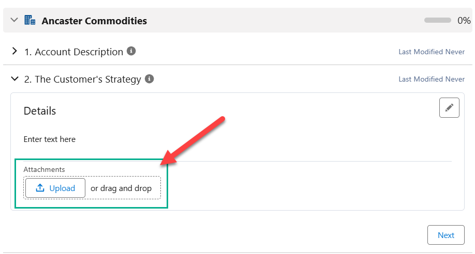This screenshot has height=254, width=475.
Task: Click the 0% completion indicator
Action: coord(464,21)
